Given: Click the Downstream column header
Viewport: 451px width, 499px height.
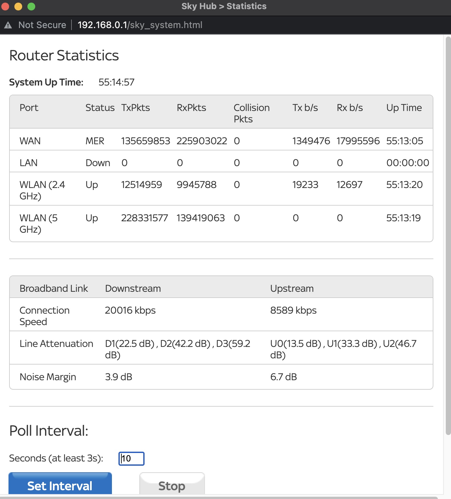Looking at the screenshot, I should pos(133,288).
